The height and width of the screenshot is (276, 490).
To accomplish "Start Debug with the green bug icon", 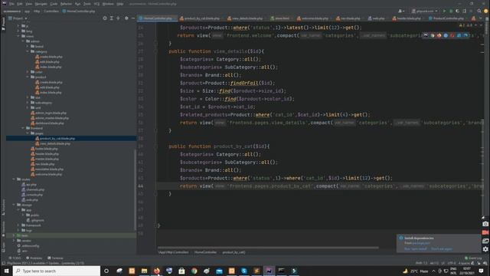I will (451, 11).
